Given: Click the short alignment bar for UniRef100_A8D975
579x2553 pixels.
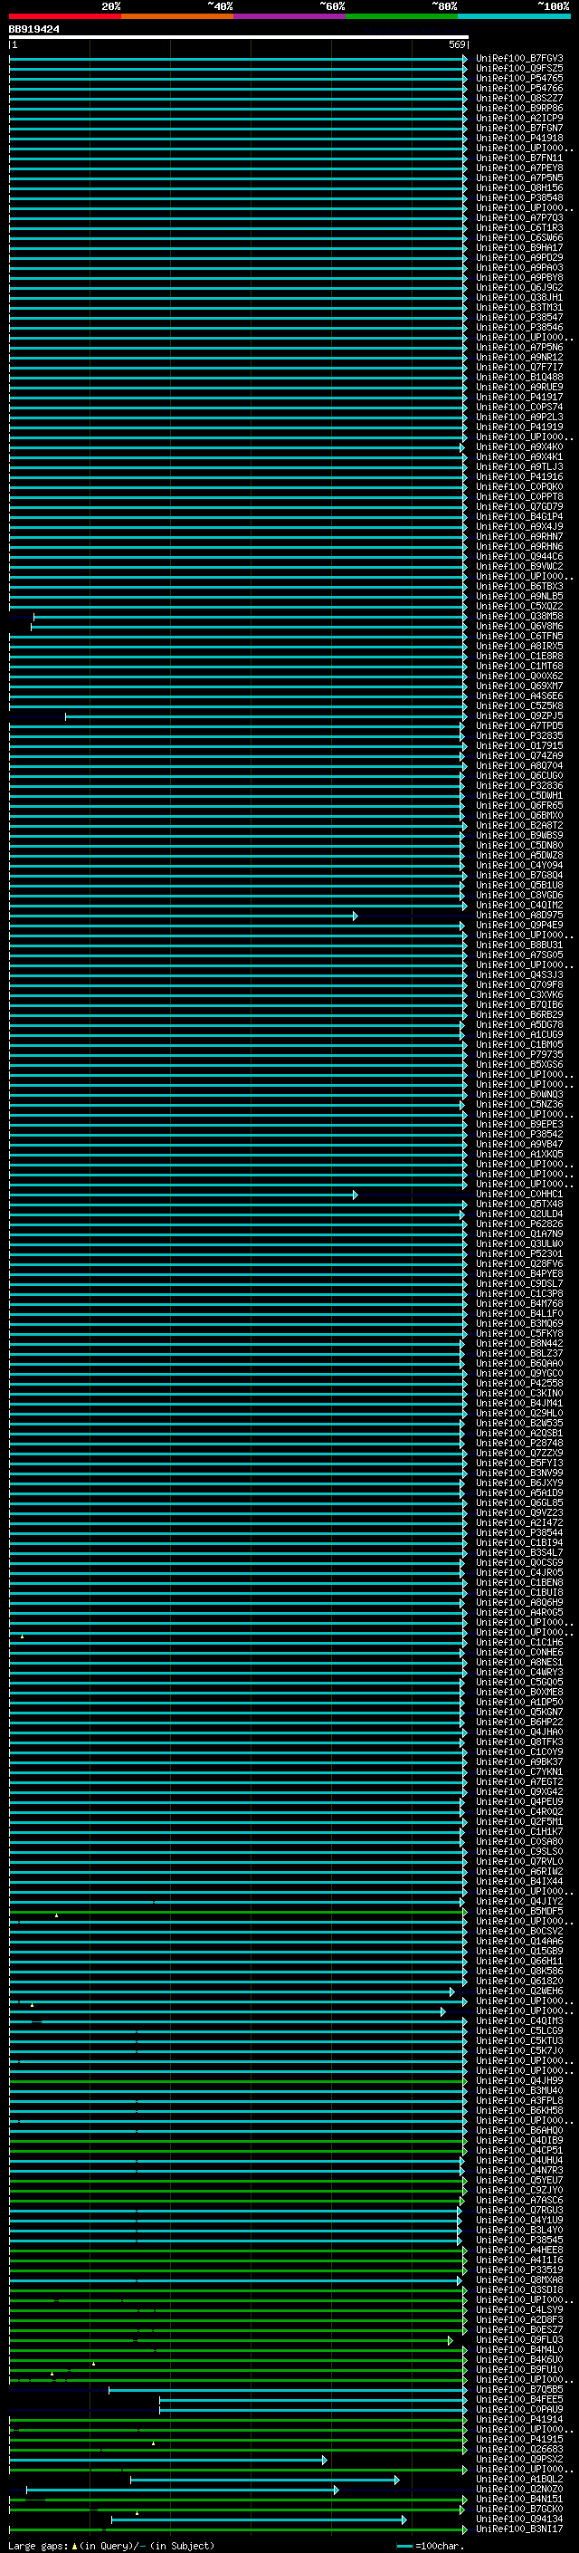Looking at the screenshot, I should pos(183,916).
